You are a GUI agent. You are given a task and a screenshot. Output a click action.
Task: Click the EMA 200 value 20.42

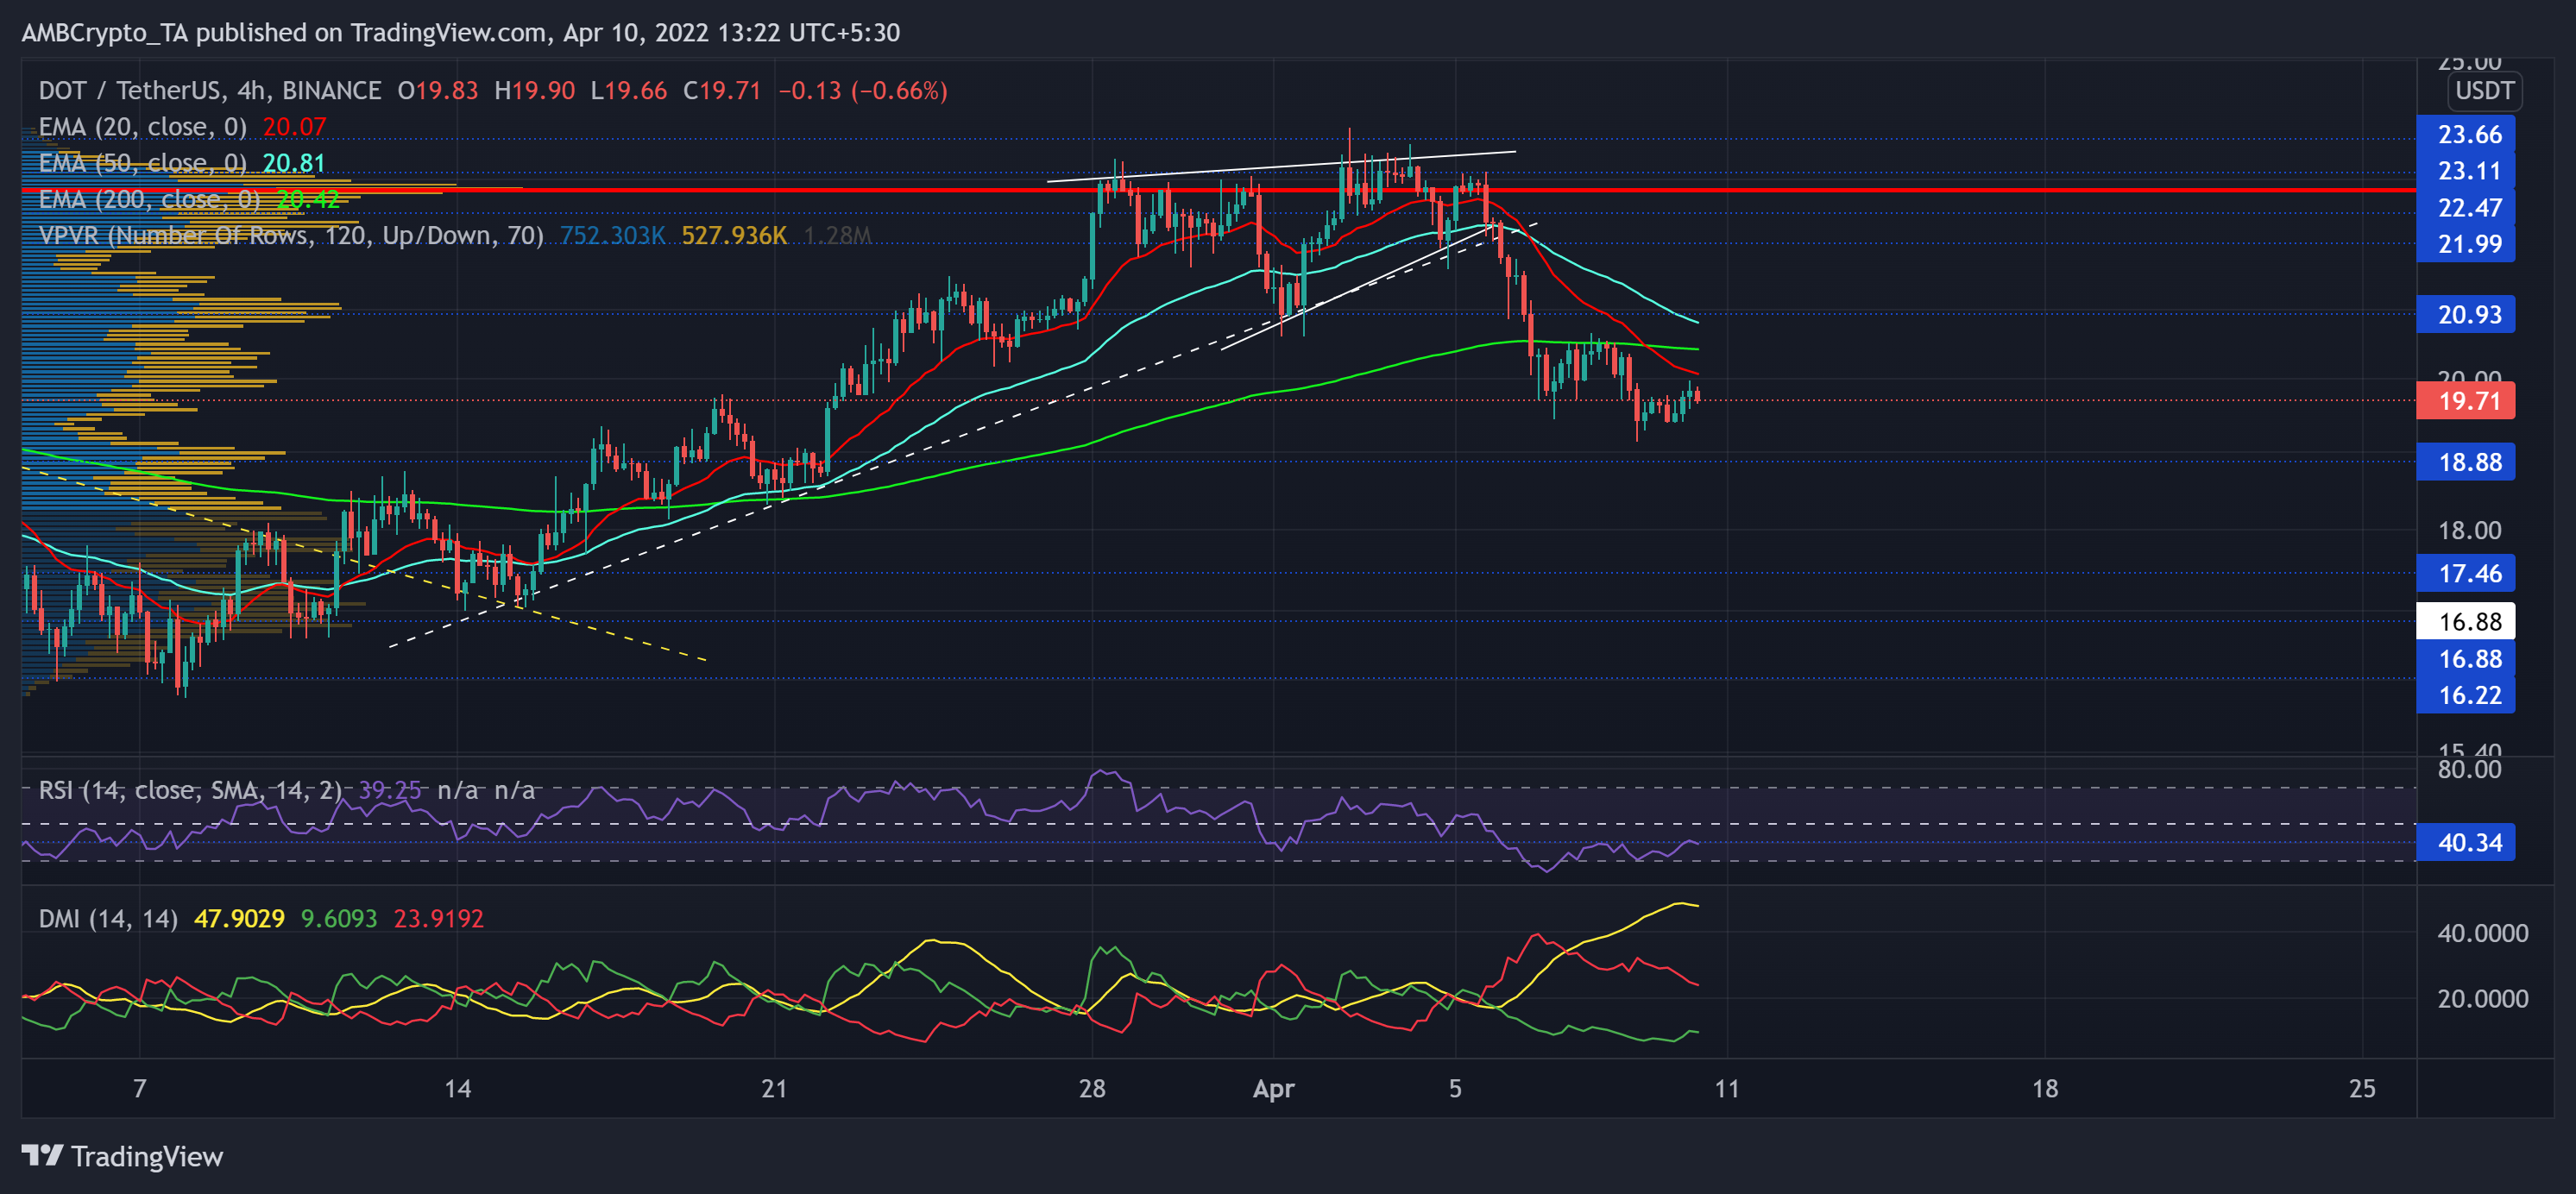[308, 199]
